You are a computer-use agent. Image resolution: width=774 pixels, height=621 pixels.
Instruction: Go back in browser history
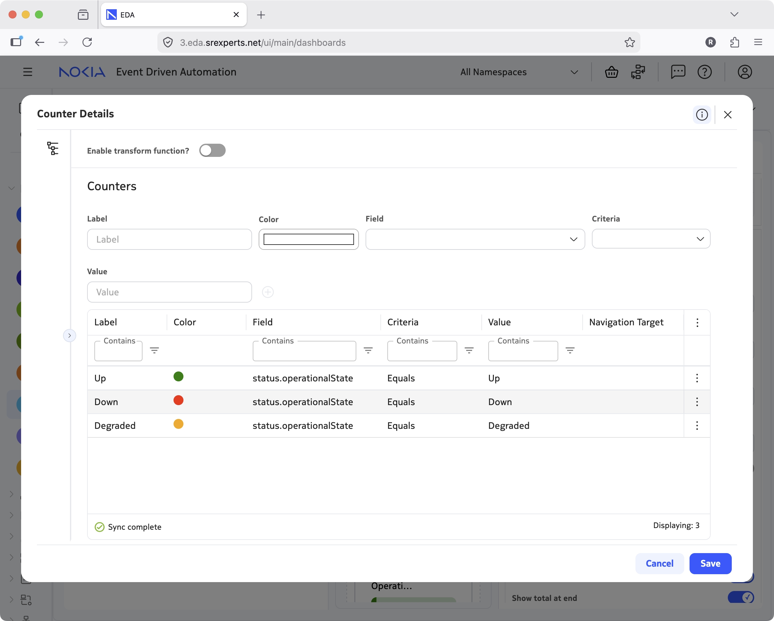[x=40, y=42]
